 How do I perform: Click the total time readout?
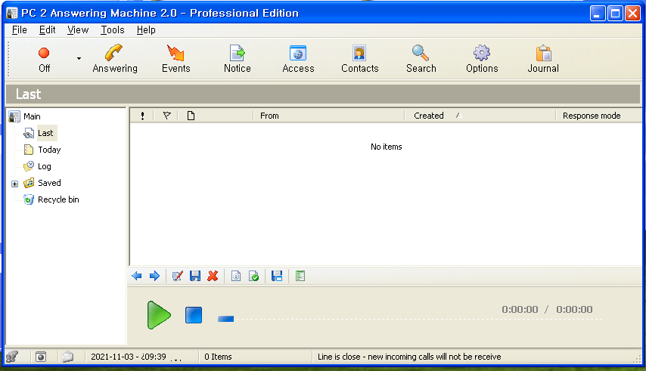[x=574, y=309]
